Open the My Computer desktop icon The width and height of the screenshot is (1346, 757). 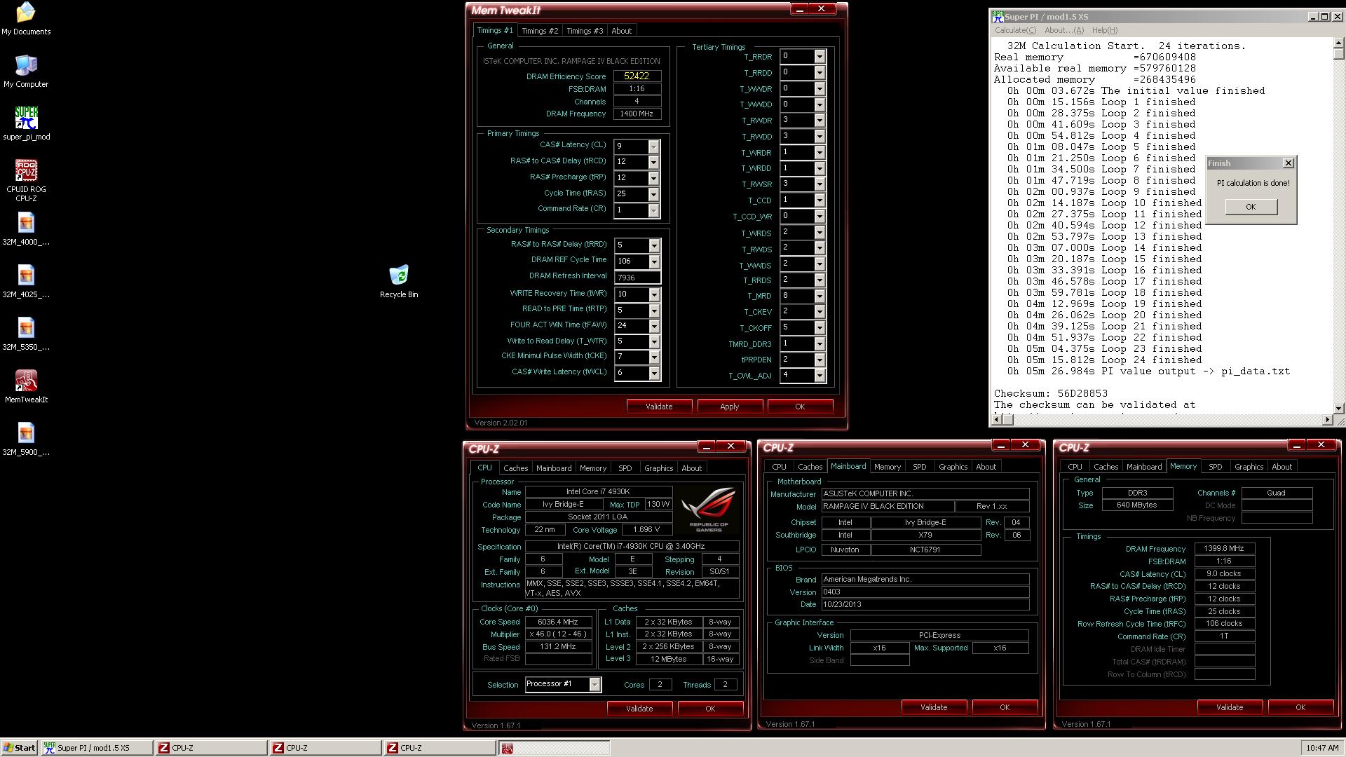click(x=26, y=71)
